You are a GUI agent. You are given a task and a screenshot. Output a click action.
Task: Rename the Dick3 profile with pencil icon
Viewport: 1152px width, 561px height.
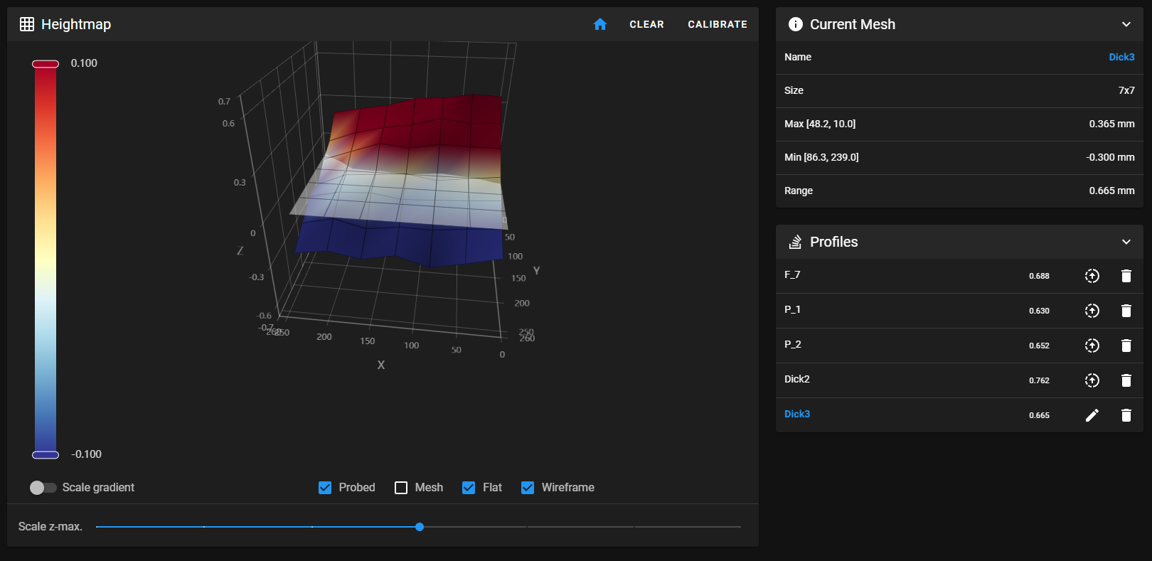pyautogui.click(x=1092, y=415)
